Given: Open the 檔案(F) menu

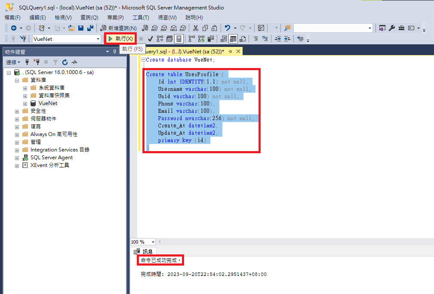Looking at the screenshot, I should (12, 18).
